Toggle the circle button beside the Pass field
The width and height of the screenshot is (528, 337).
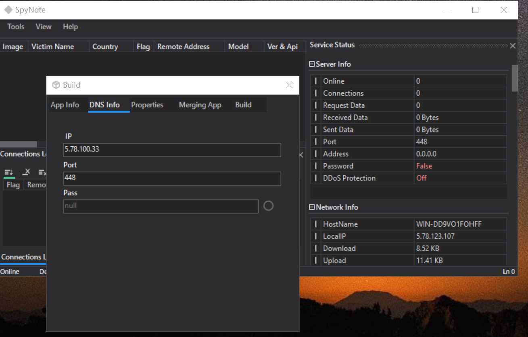[x=268, y=206]
